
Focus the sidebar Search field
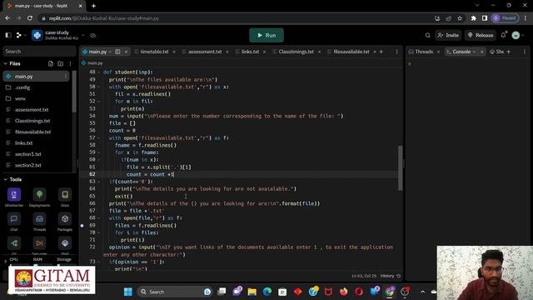pyautogui.click(x=39, y=52)
